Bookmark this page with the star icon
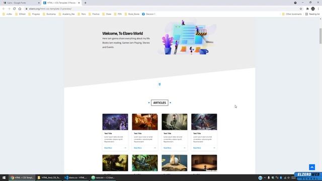This screenshot has width=322, height=181. [x=301, y=9]
